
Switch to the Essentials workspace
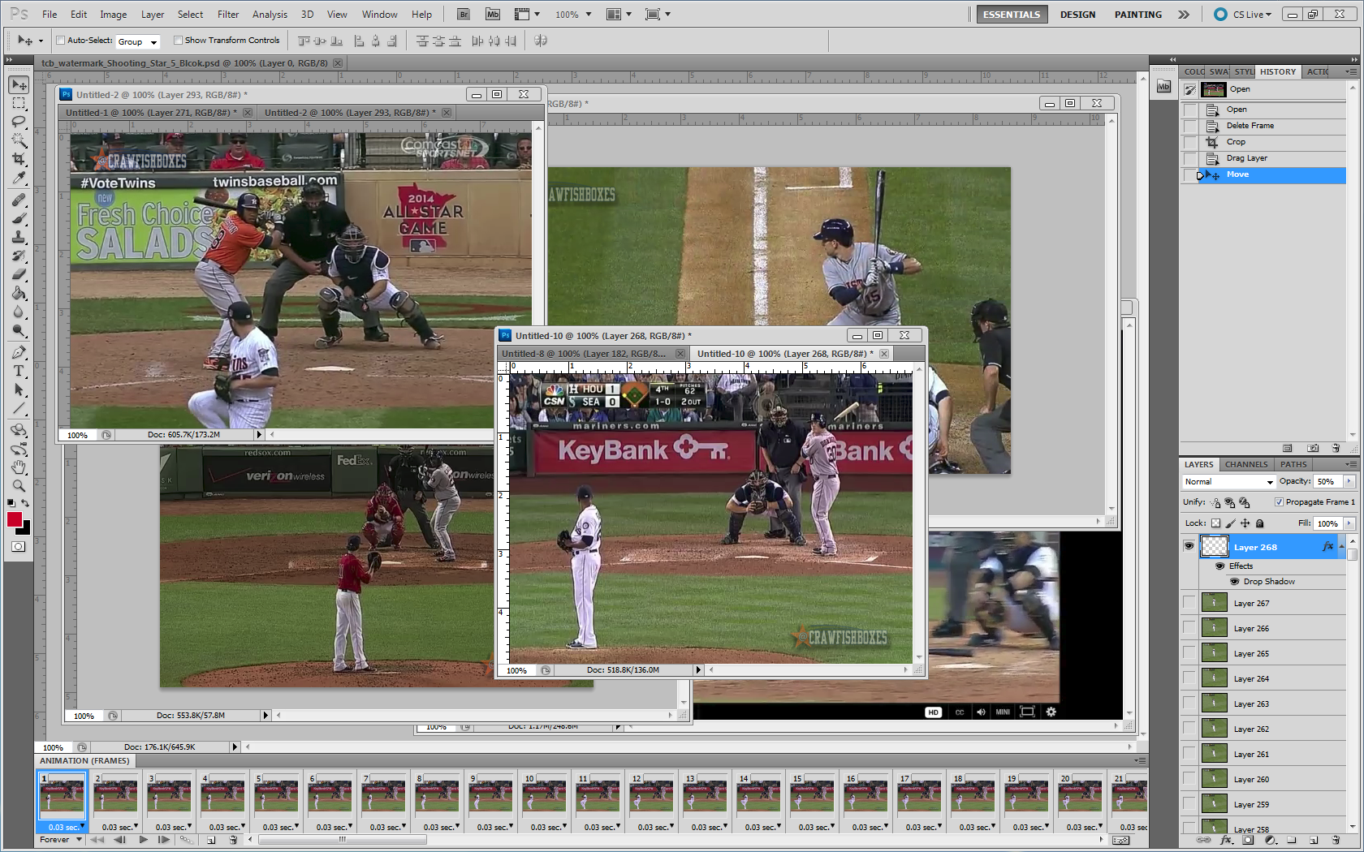1012,15
